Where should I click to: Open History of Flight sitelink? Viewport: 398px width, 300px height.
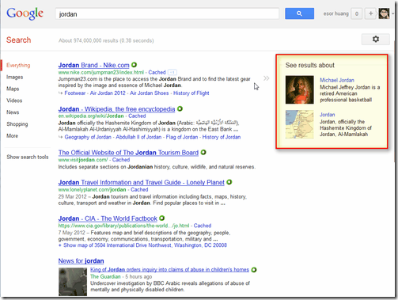click(x=191, y=93)
